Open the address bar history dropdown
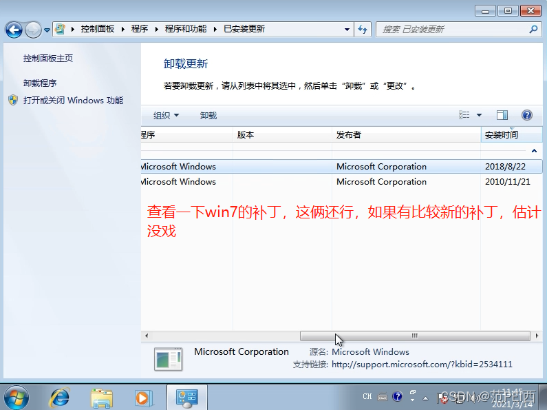The width and height of the screenshot is (547, 410). click(347, 30)
